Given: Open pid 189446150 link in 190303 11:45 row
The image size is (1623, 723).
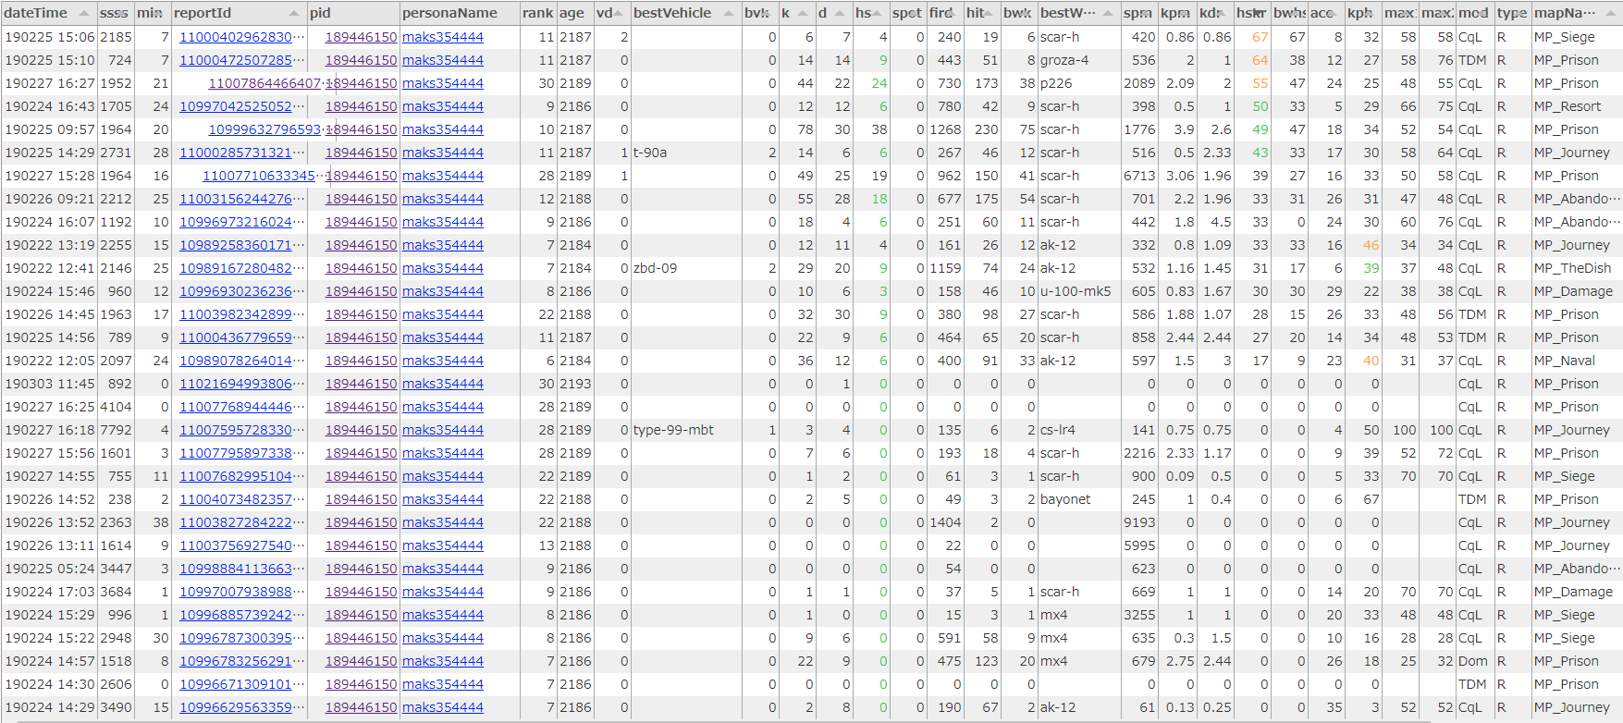Looking at the screenshot, I should pyautogui.click(x=361, y=384).
